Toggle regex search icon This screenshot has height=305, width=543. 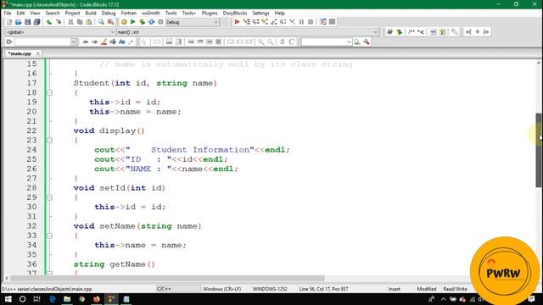pyautogui.click(x=131, y=42)
